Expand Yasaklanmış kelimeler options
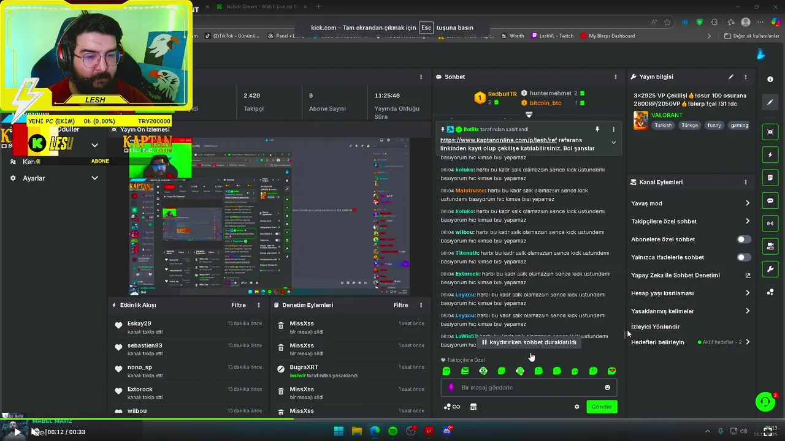 coord(748,311)
